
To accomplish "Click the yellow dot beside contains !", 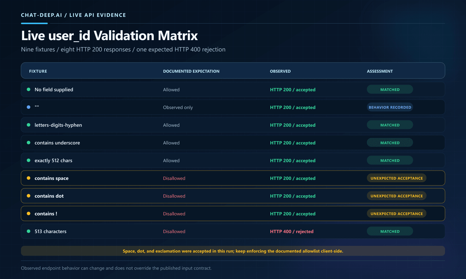I will [x=29, y=214].
